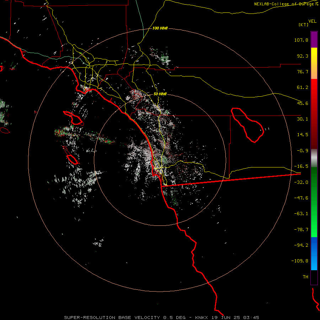Click the -32.0 velocity scale value
The width and height of the screenshot is (320, 320).
[301, 182]
